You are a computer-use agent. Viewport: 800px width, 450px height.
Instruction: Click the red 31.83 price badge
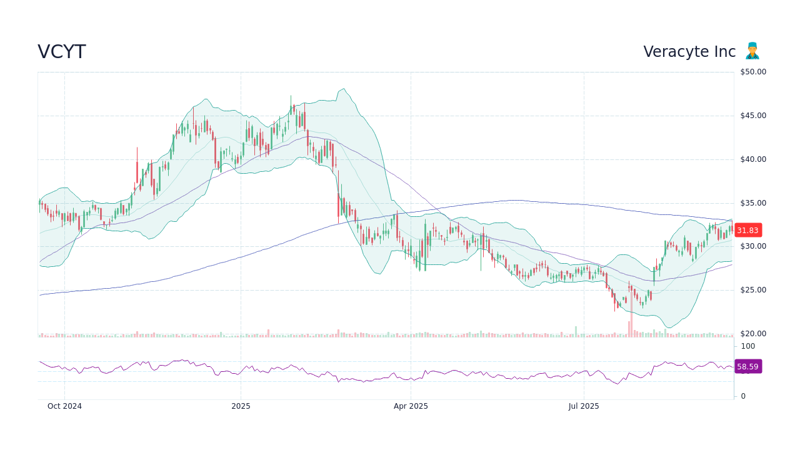[747, 230]
